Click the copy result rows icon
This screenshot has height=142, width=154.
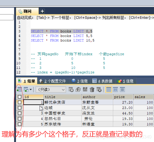click(26, 90)
